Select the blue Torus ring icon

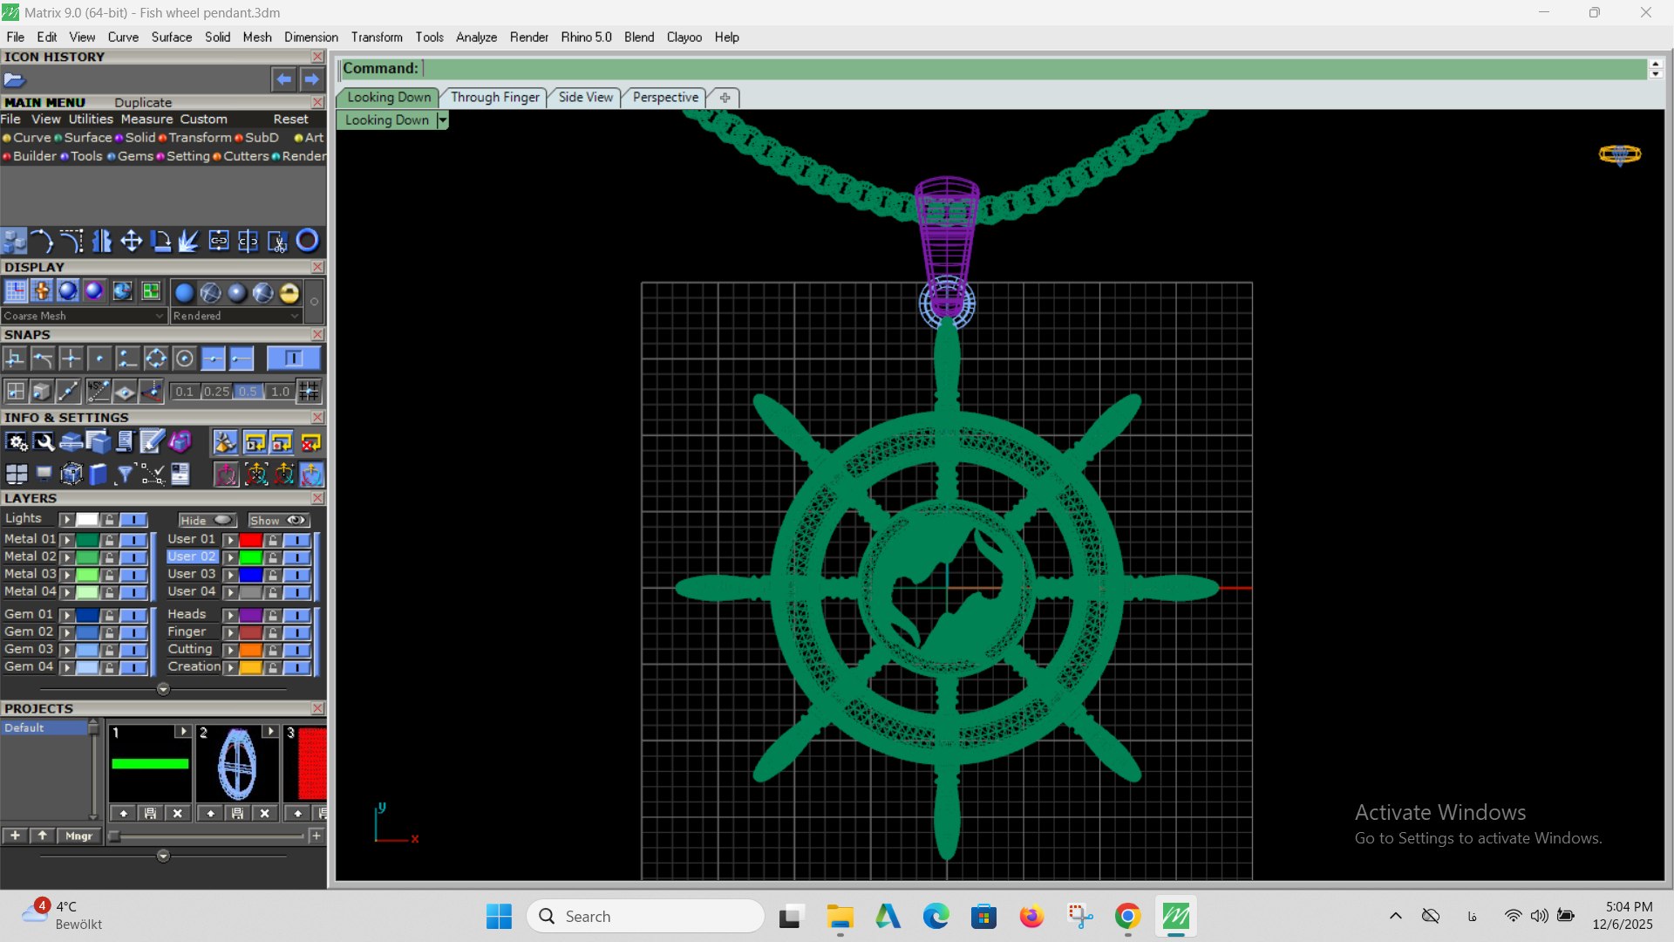pos(307,241)
